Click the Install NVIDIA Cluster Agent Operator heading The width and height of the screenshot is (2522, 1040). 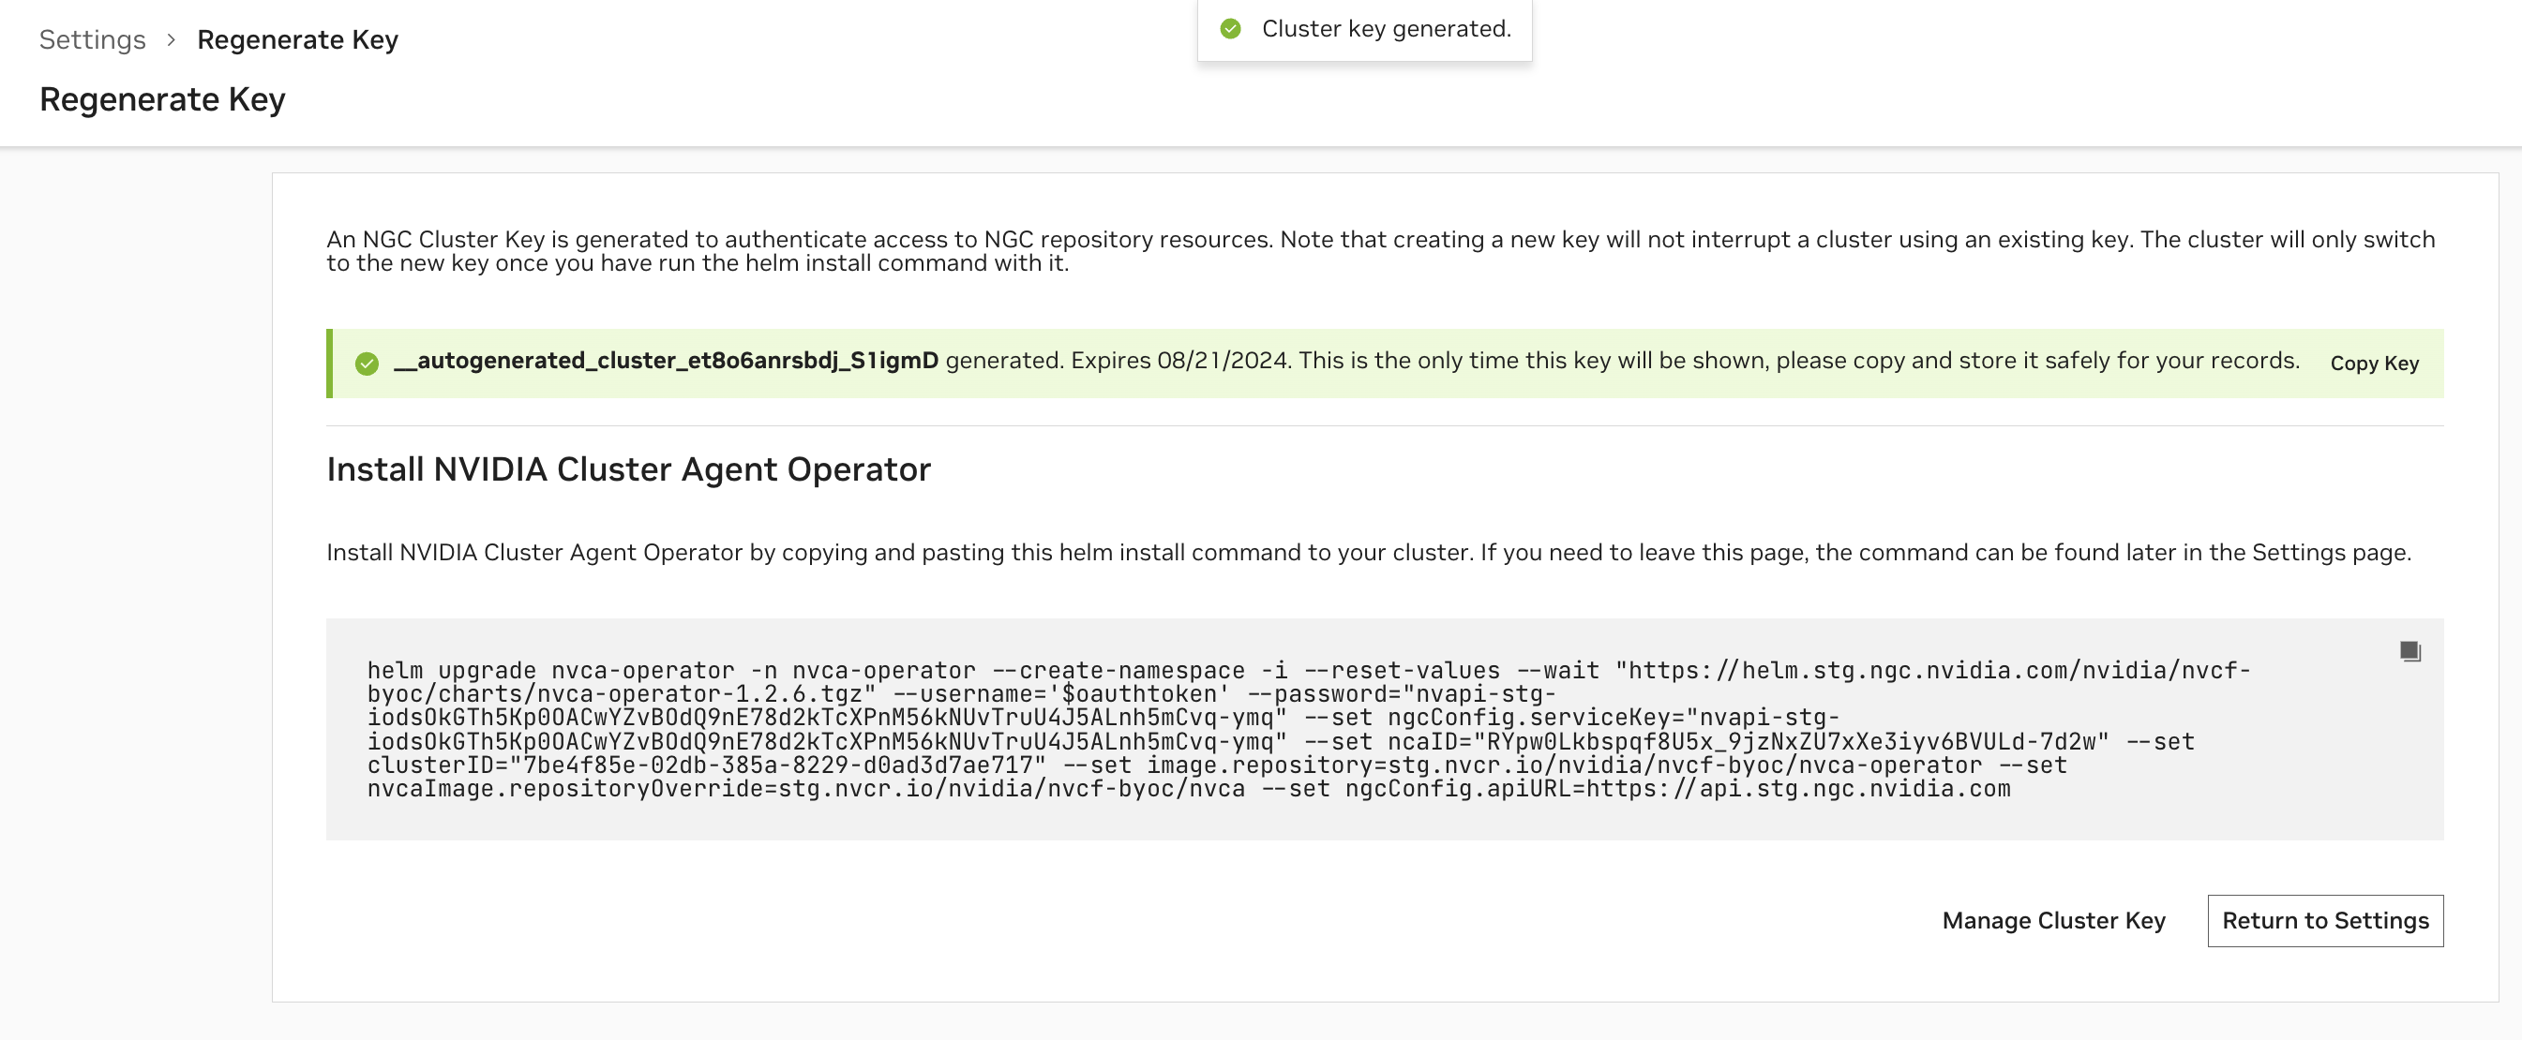point(628,469)
